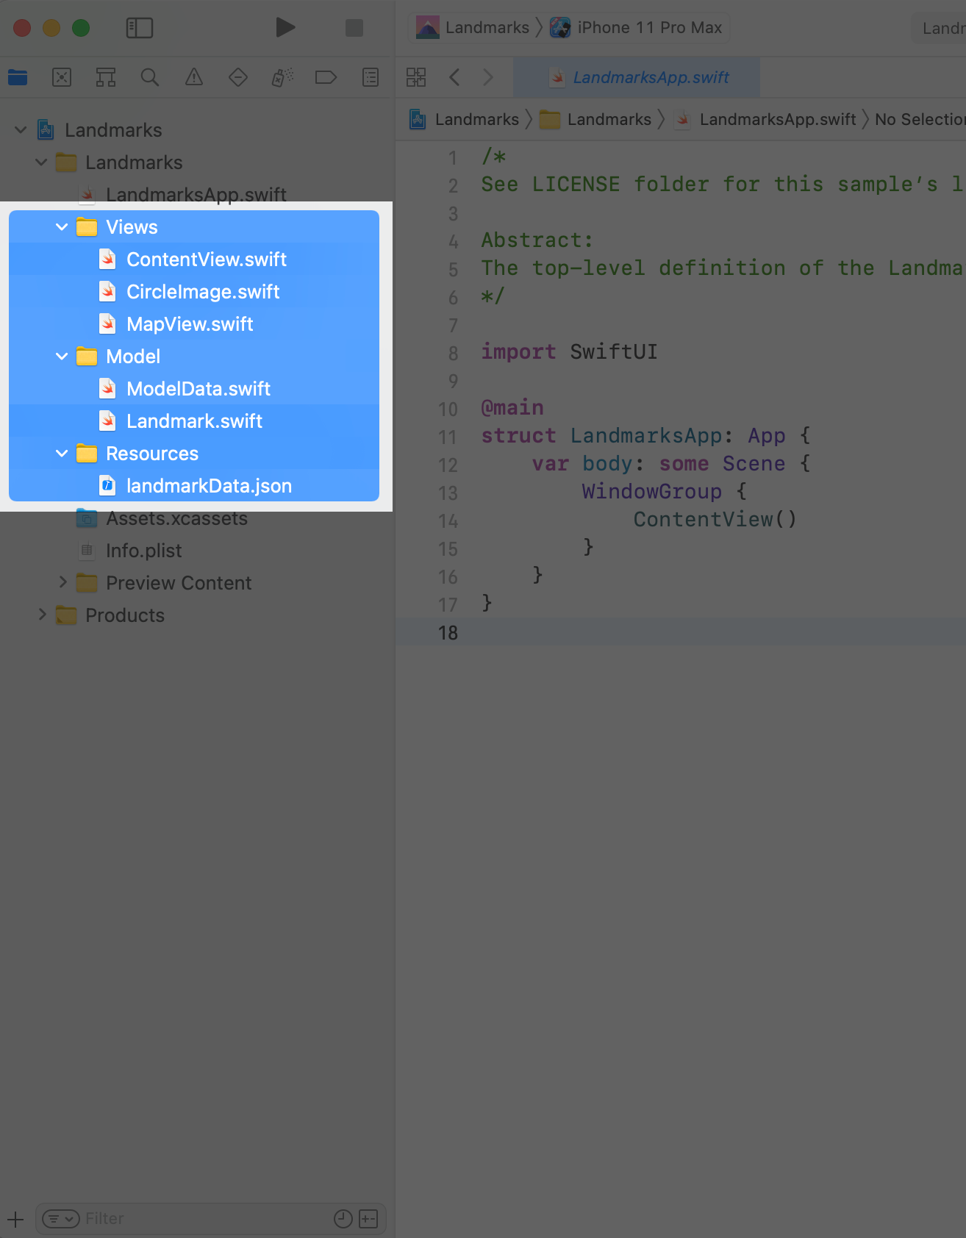This screenshot has width=966, height=1238.
Task: Collapse the Views folder
Action: click(62, 227)
